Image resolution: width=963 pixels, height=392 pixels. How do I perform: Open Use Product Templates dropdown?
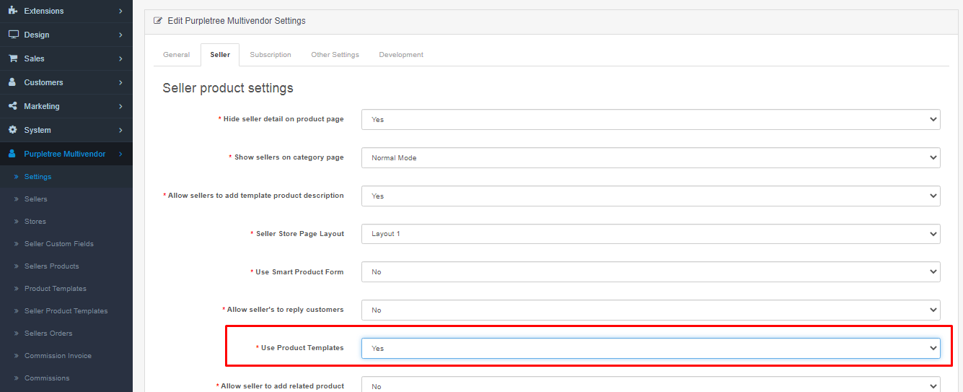(x=651, y=348)
